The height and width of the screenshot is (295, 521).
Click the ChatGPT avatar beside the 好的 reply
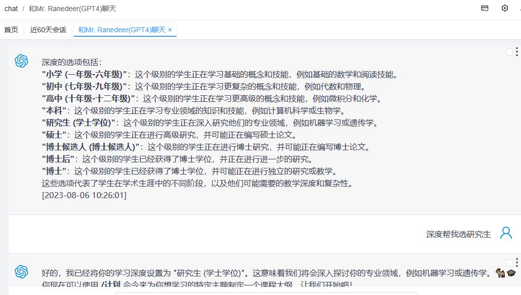(21, 272)
